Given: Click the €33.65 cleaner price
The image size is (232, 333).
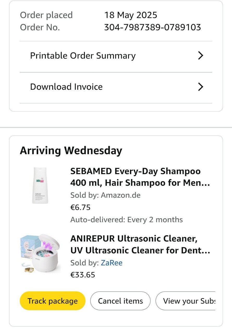Looking at the screenshot, I should (83, 275).
